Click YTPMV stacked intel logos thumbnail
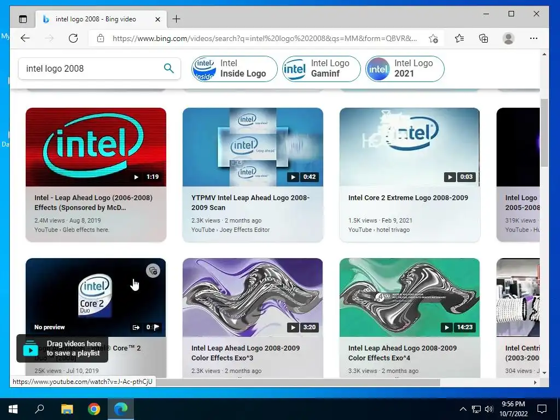The image size is (560, 420). click(253, 147)
